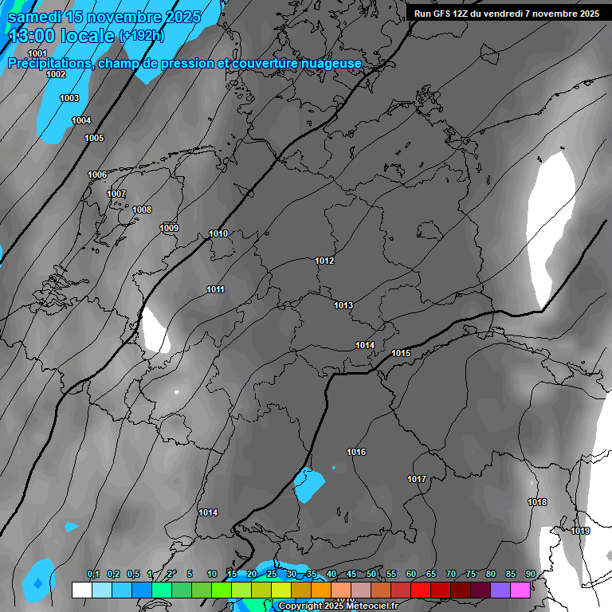612x612 pixels.
Task: Click the 1017 isobar label
Action: click(417, 479)
